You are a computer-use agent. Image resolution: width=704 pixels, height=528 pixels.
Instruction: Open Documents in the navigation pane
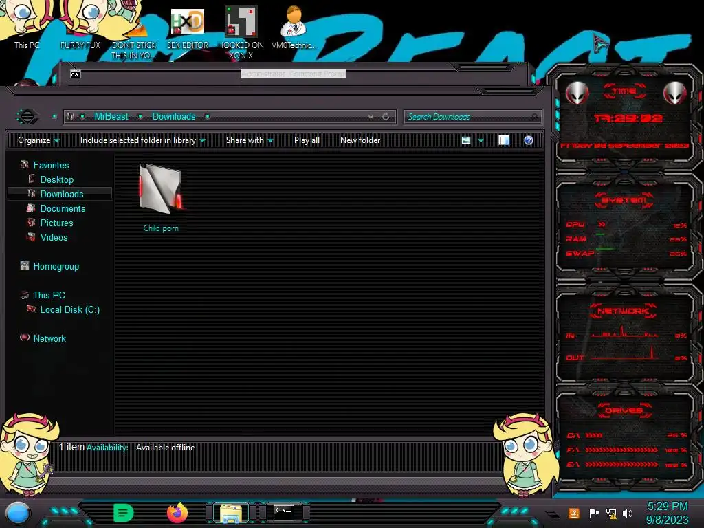tap(63, 208)
